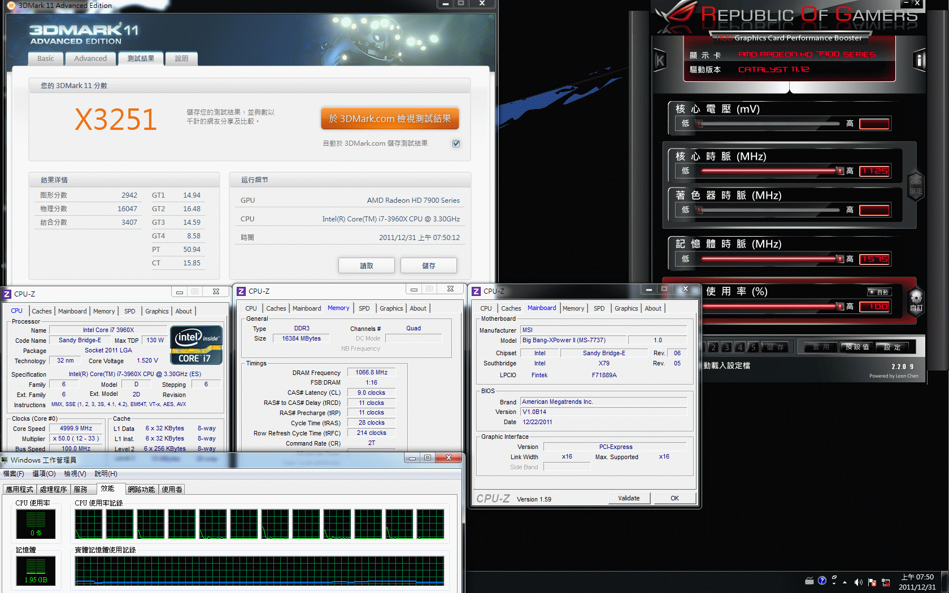Viewport: 949px width, 593px height.
Task: Switch to the Advanced tab in 3DMark
Action: (x=90, y=59)
